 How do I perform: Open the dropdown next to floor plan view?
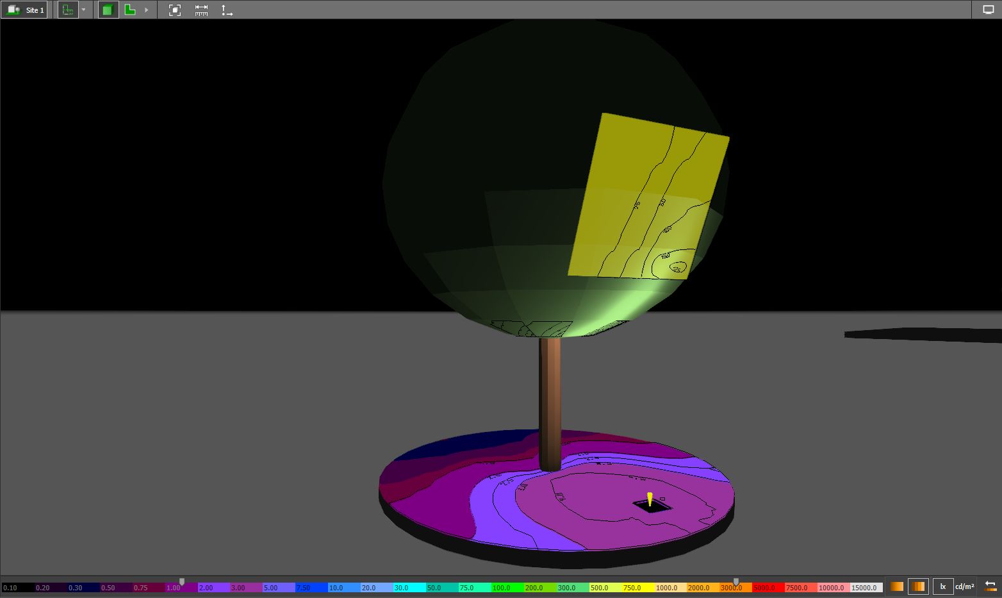[x=83, y=10]
